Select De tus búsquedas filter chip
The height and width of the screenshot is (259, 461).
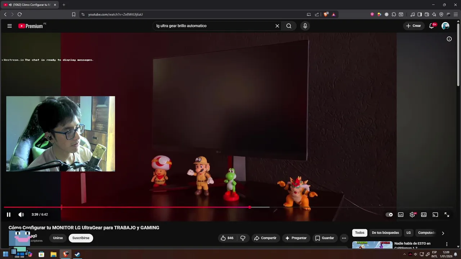(x=385, y=233)
